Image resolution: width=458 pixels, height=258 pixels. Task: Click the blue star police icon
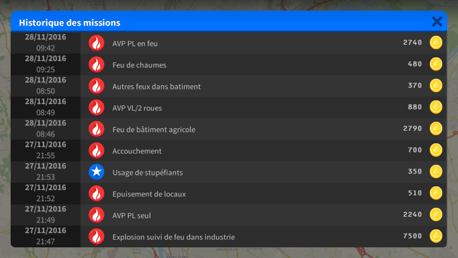pos(97,172)
